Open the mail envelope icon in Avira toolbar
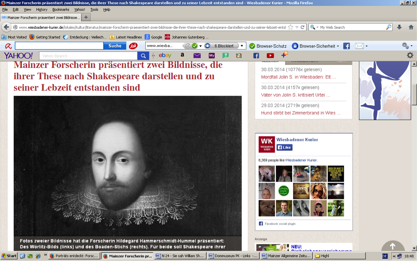The width and height of the screenshot is (417, 261). (359, 46)
